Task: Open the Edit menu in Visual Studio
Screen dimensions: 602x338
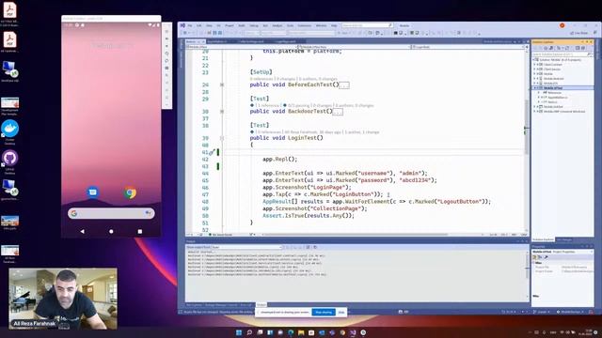Action: click(x=198, y=25)
